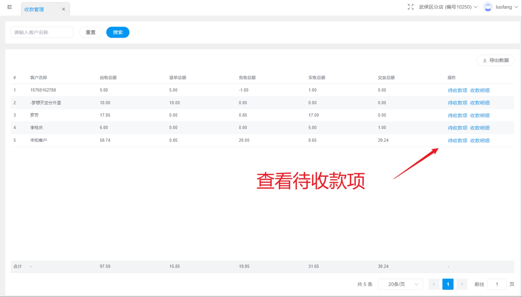Go to previous page arrow
This screenshot has height=297, width=522.
[x=434, y=284]
